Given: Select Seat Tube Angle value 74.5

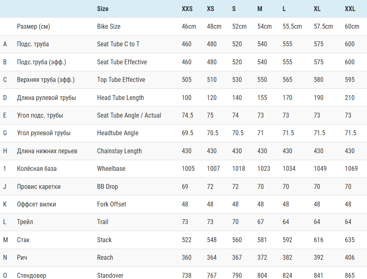Looking at the screenshot, I should coord(188,116).
